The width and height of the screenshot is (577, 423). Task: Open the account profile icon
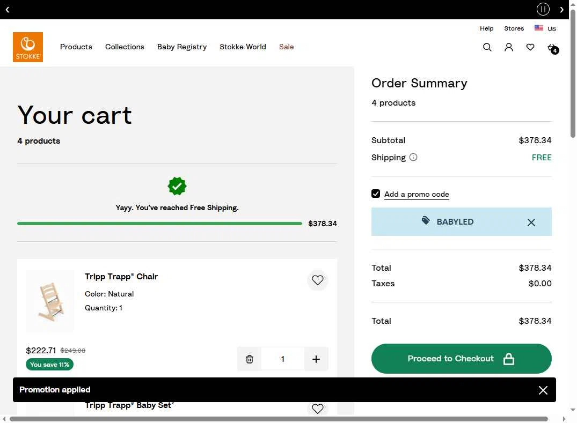[x=508, y=47]
